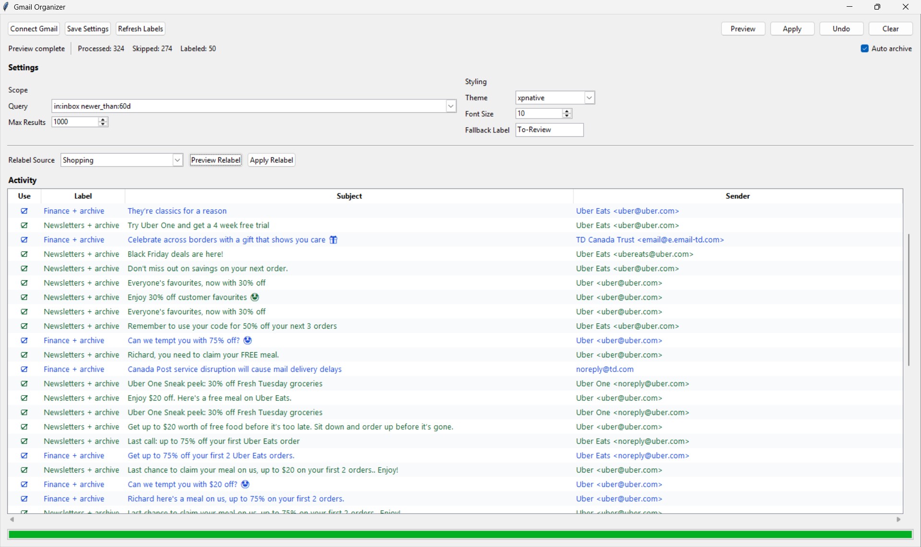921x547 pixels.
Task: Click the right arrow of the horizontal scrollbar
Action: click(x=898, y=519)
